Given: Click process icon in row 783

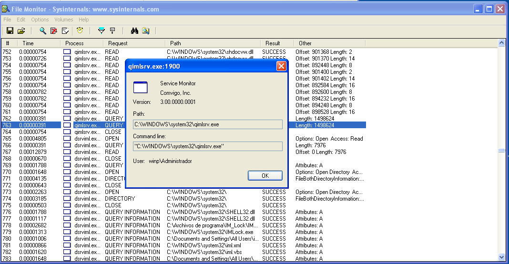Looking at the screenshot, I should [x=67, y=258].
